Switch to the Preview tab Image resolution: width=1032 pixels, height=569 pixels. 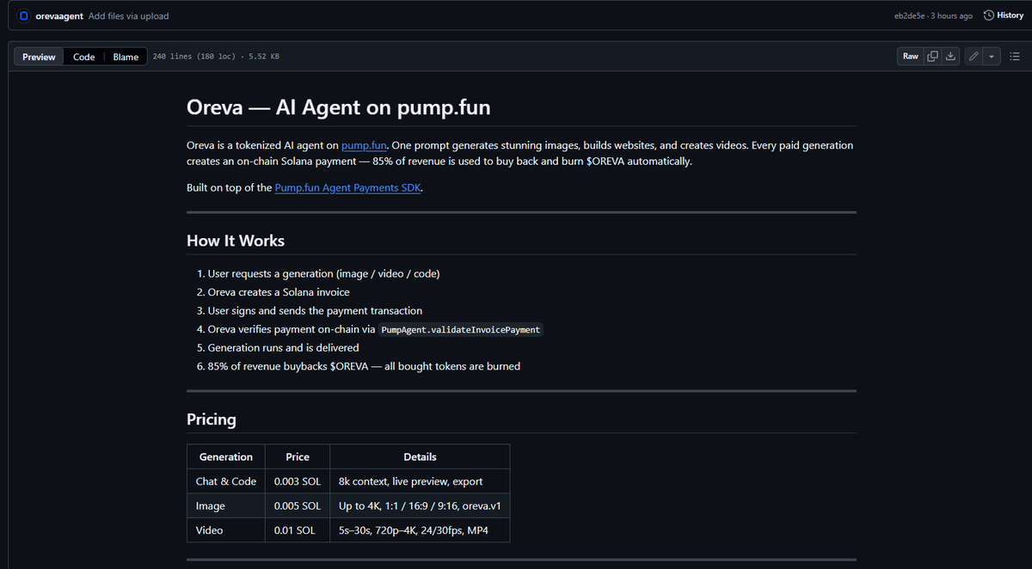pos(39,57)
